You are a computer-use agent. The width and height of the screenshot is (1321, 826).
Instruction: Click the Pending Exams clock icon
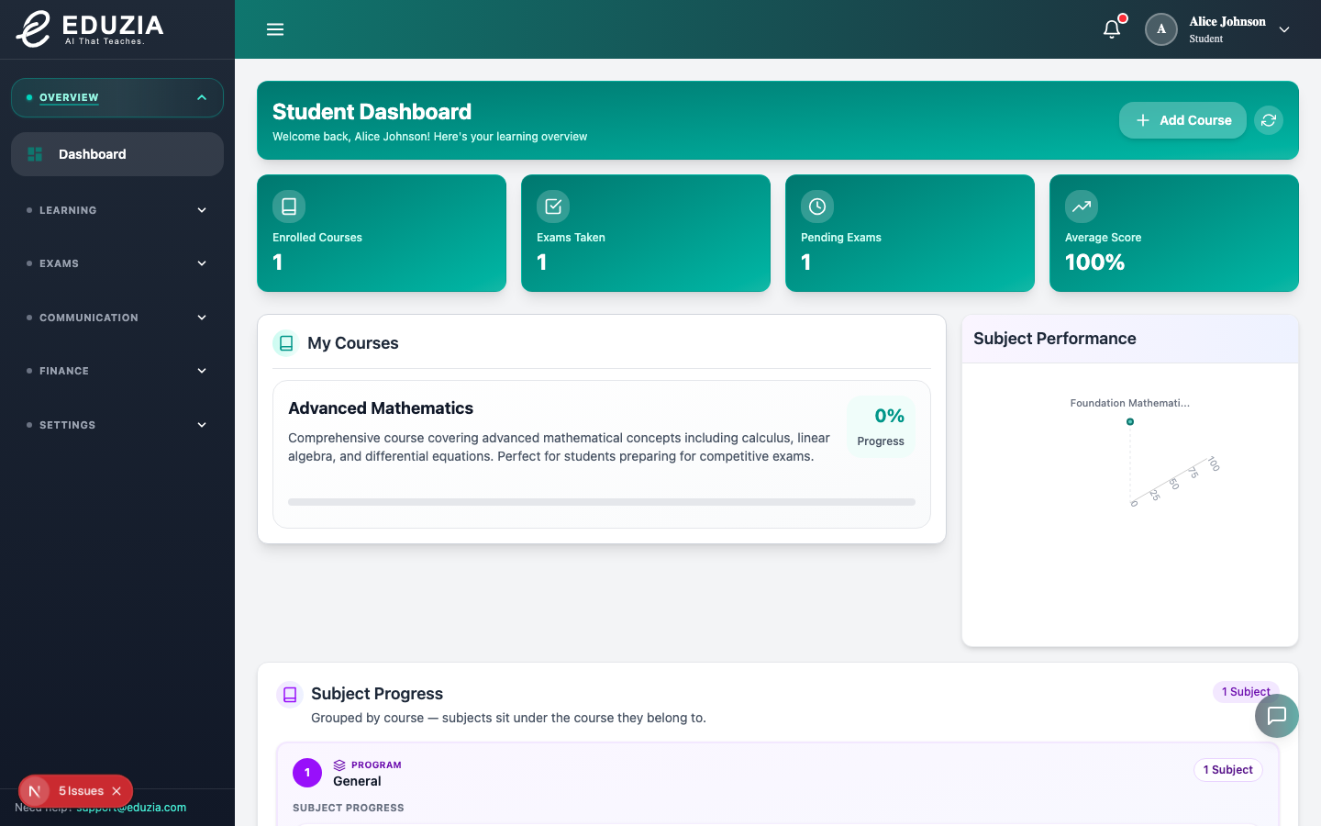coord(817,206)
